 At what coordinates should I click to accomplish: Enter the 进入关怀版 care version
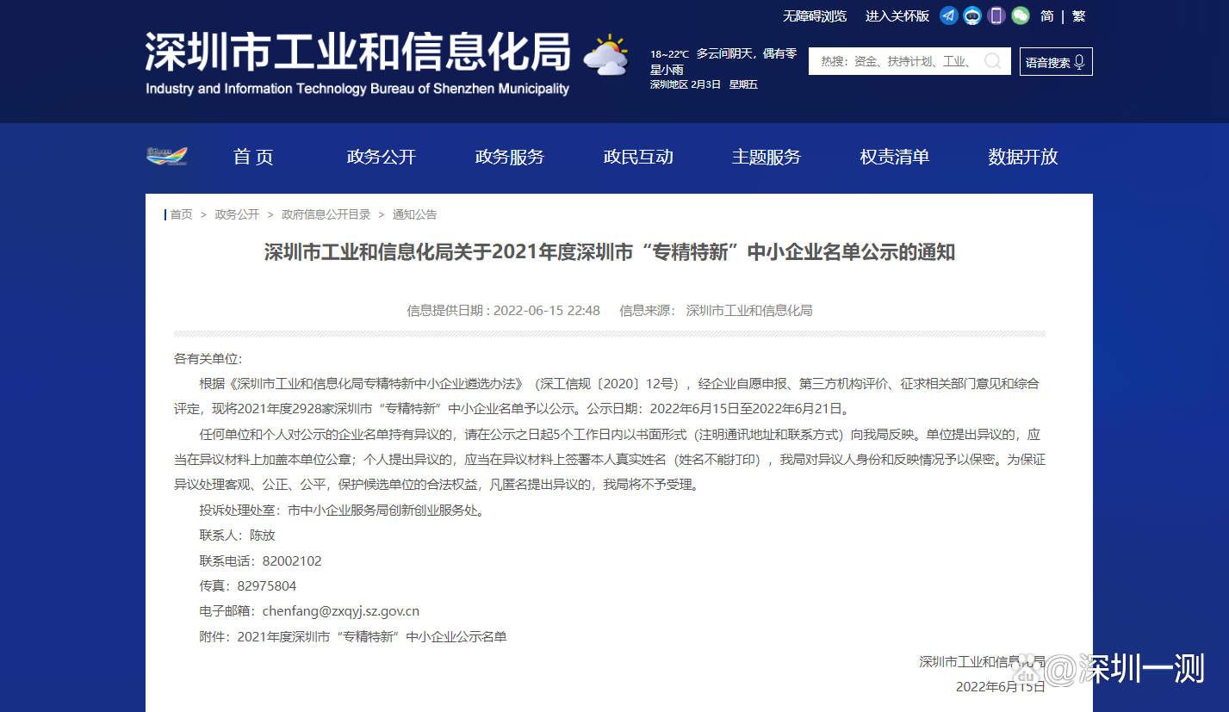pyautogui.click(x=897, y=16)
